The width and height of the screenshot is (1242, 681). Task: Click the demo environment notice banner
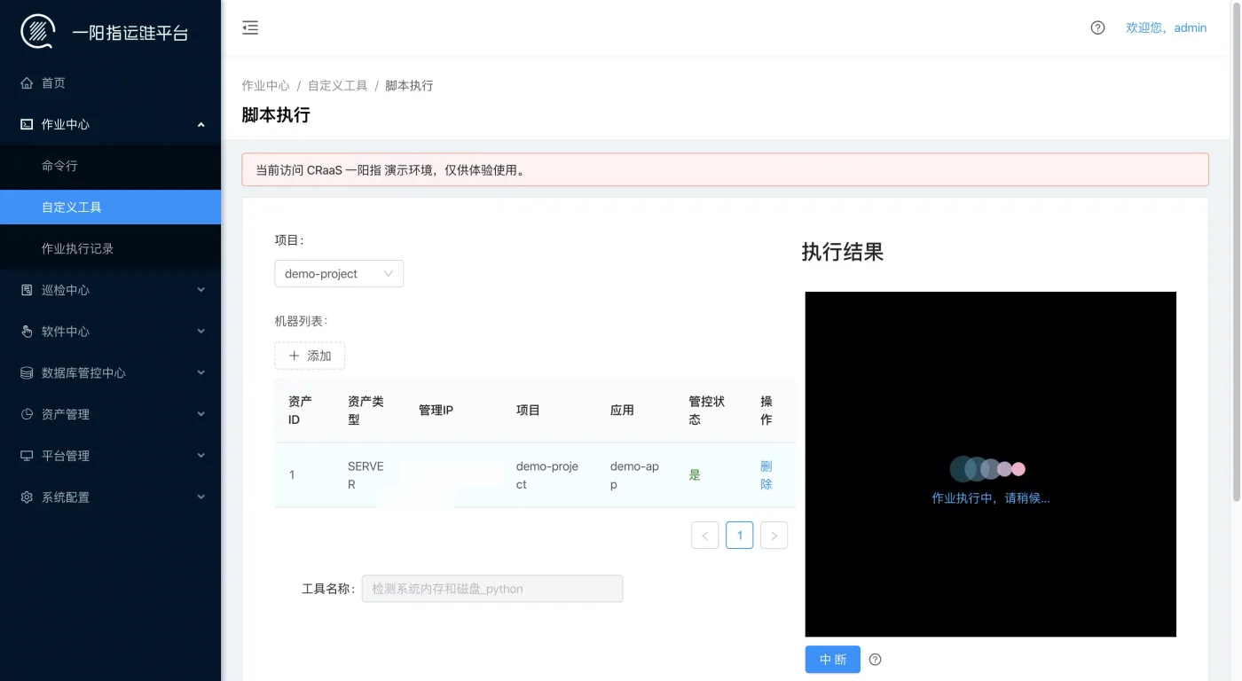coord(725,169)
